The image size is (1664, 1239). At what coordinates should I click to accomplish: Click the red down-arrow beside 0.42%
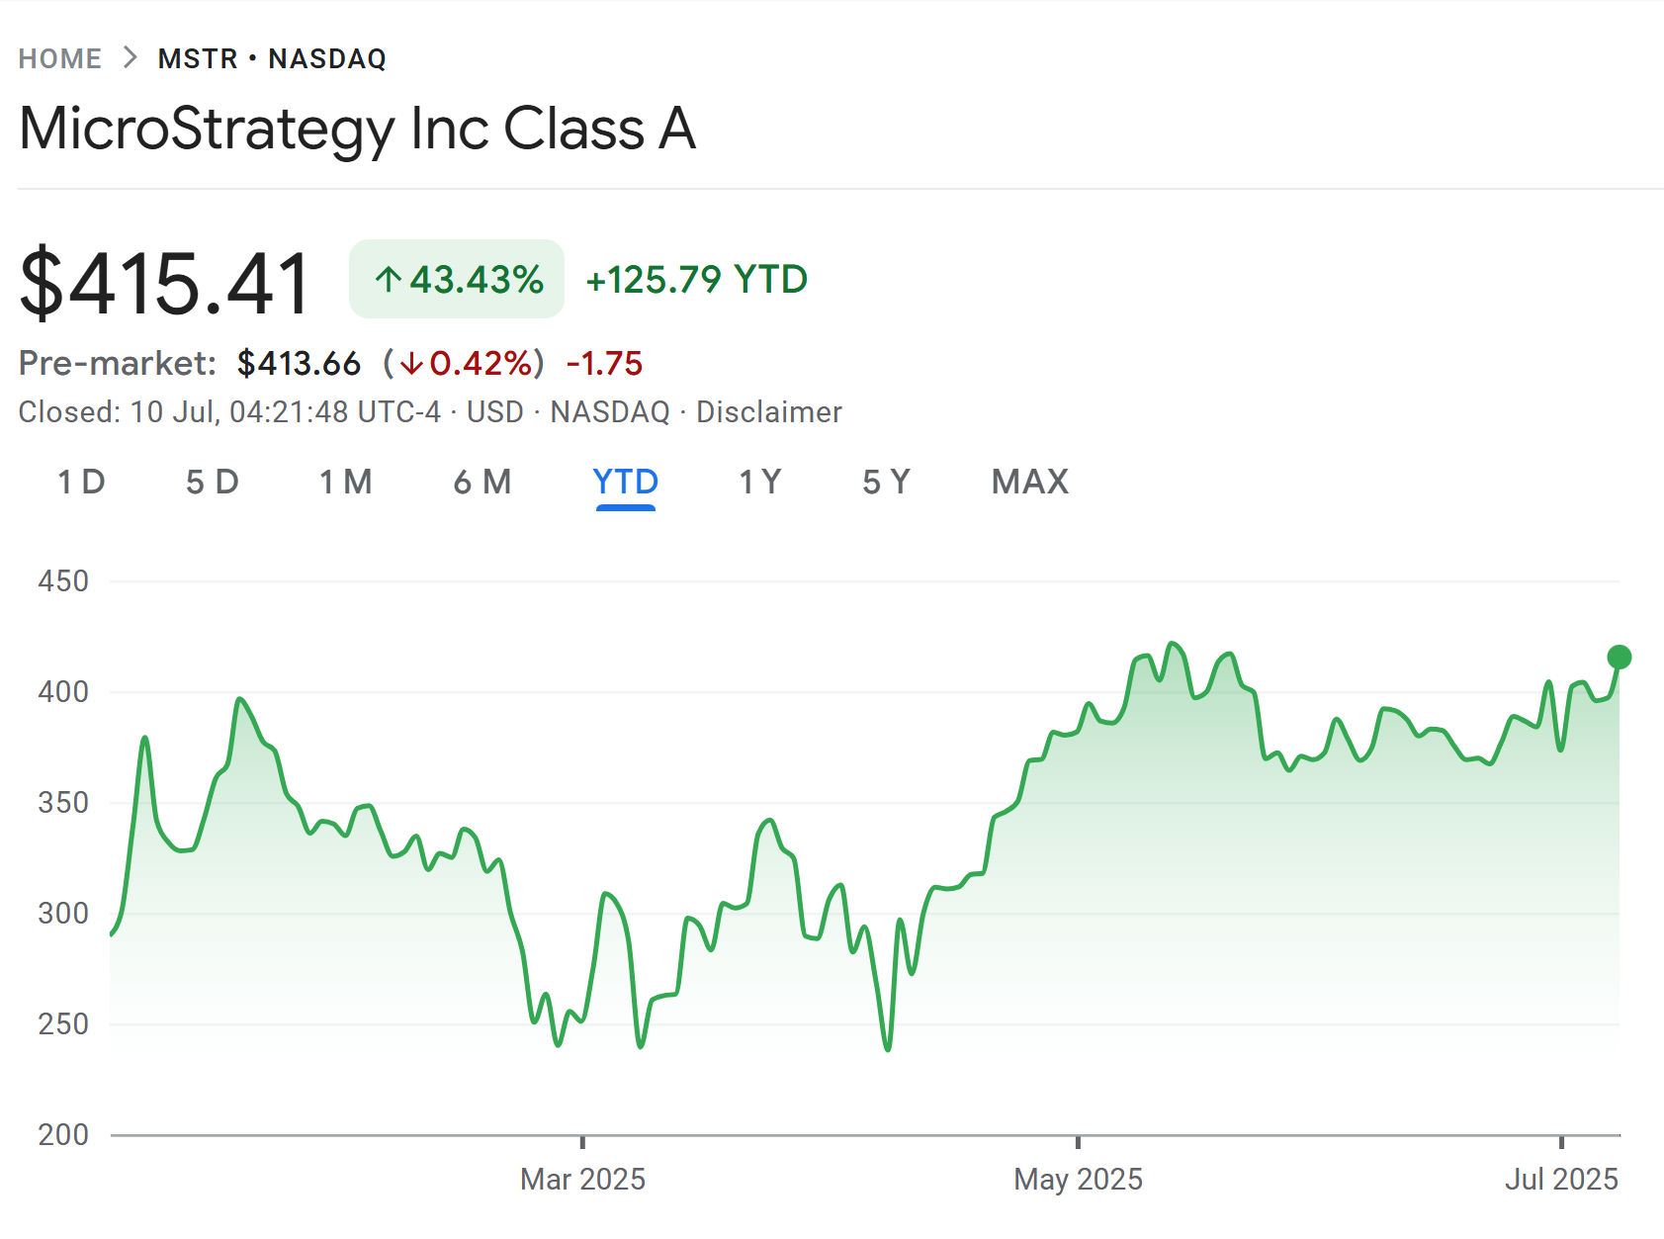pyautogui.click(x=411, y=365)
